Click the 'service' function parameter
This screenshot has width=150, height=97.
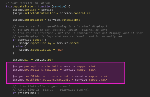click(59, 6)
